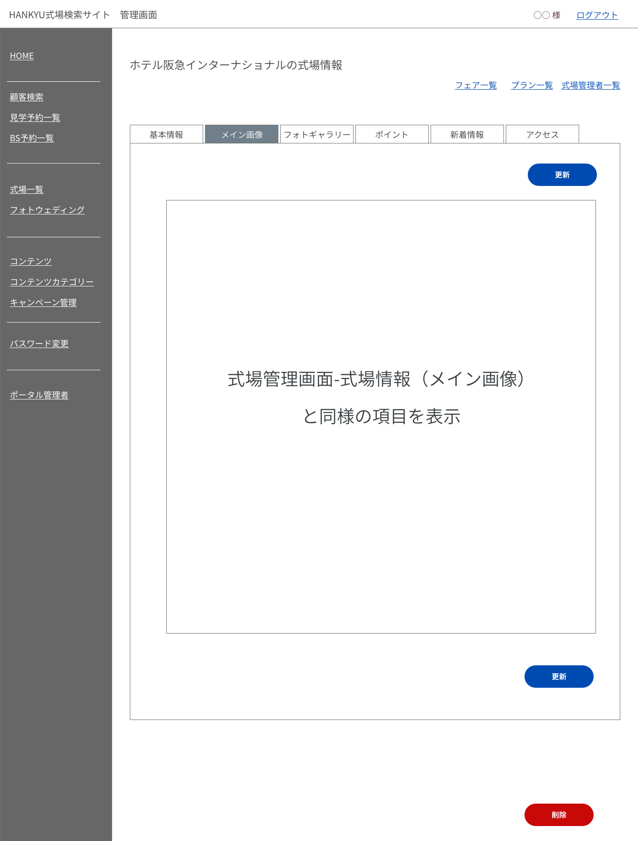Click the red 削除 button
638x841 pixels.
tap(559, 815)
